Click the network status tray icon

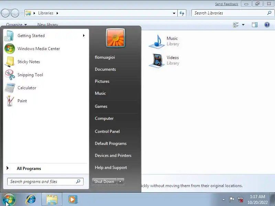pyautogui.click(x=240, y=199)
